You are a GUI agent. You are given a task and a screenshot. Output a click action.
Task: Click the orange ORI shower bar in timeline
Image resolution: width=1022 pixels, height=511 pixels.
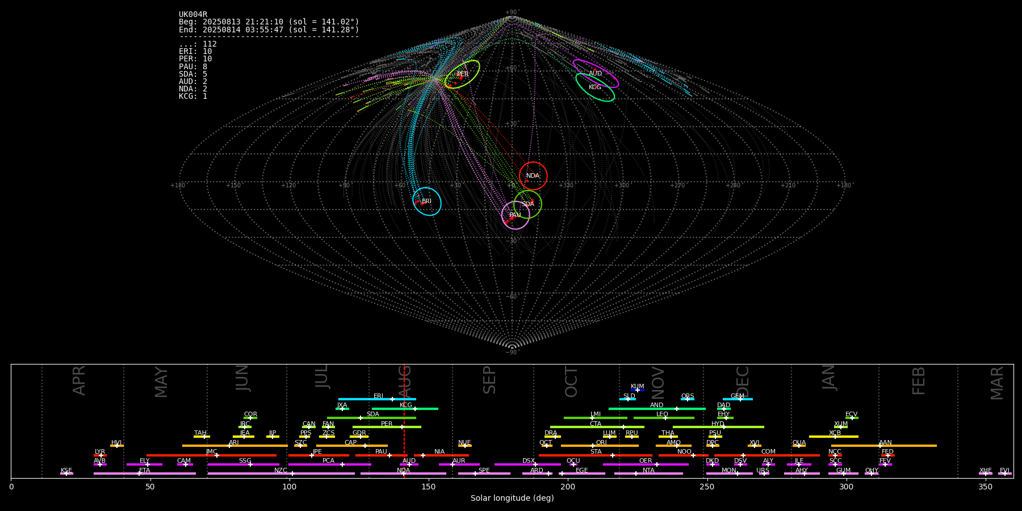pyautogui.click(x=600, y=446)
